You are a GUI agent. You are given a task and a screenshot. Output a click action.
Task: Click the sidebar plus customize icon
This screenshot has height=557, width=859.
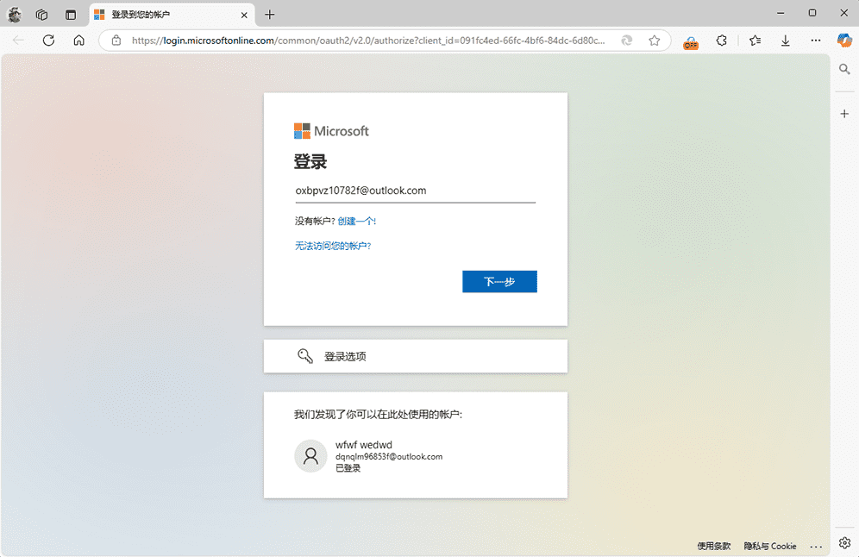pyautogui.click(x=844, y=114)
